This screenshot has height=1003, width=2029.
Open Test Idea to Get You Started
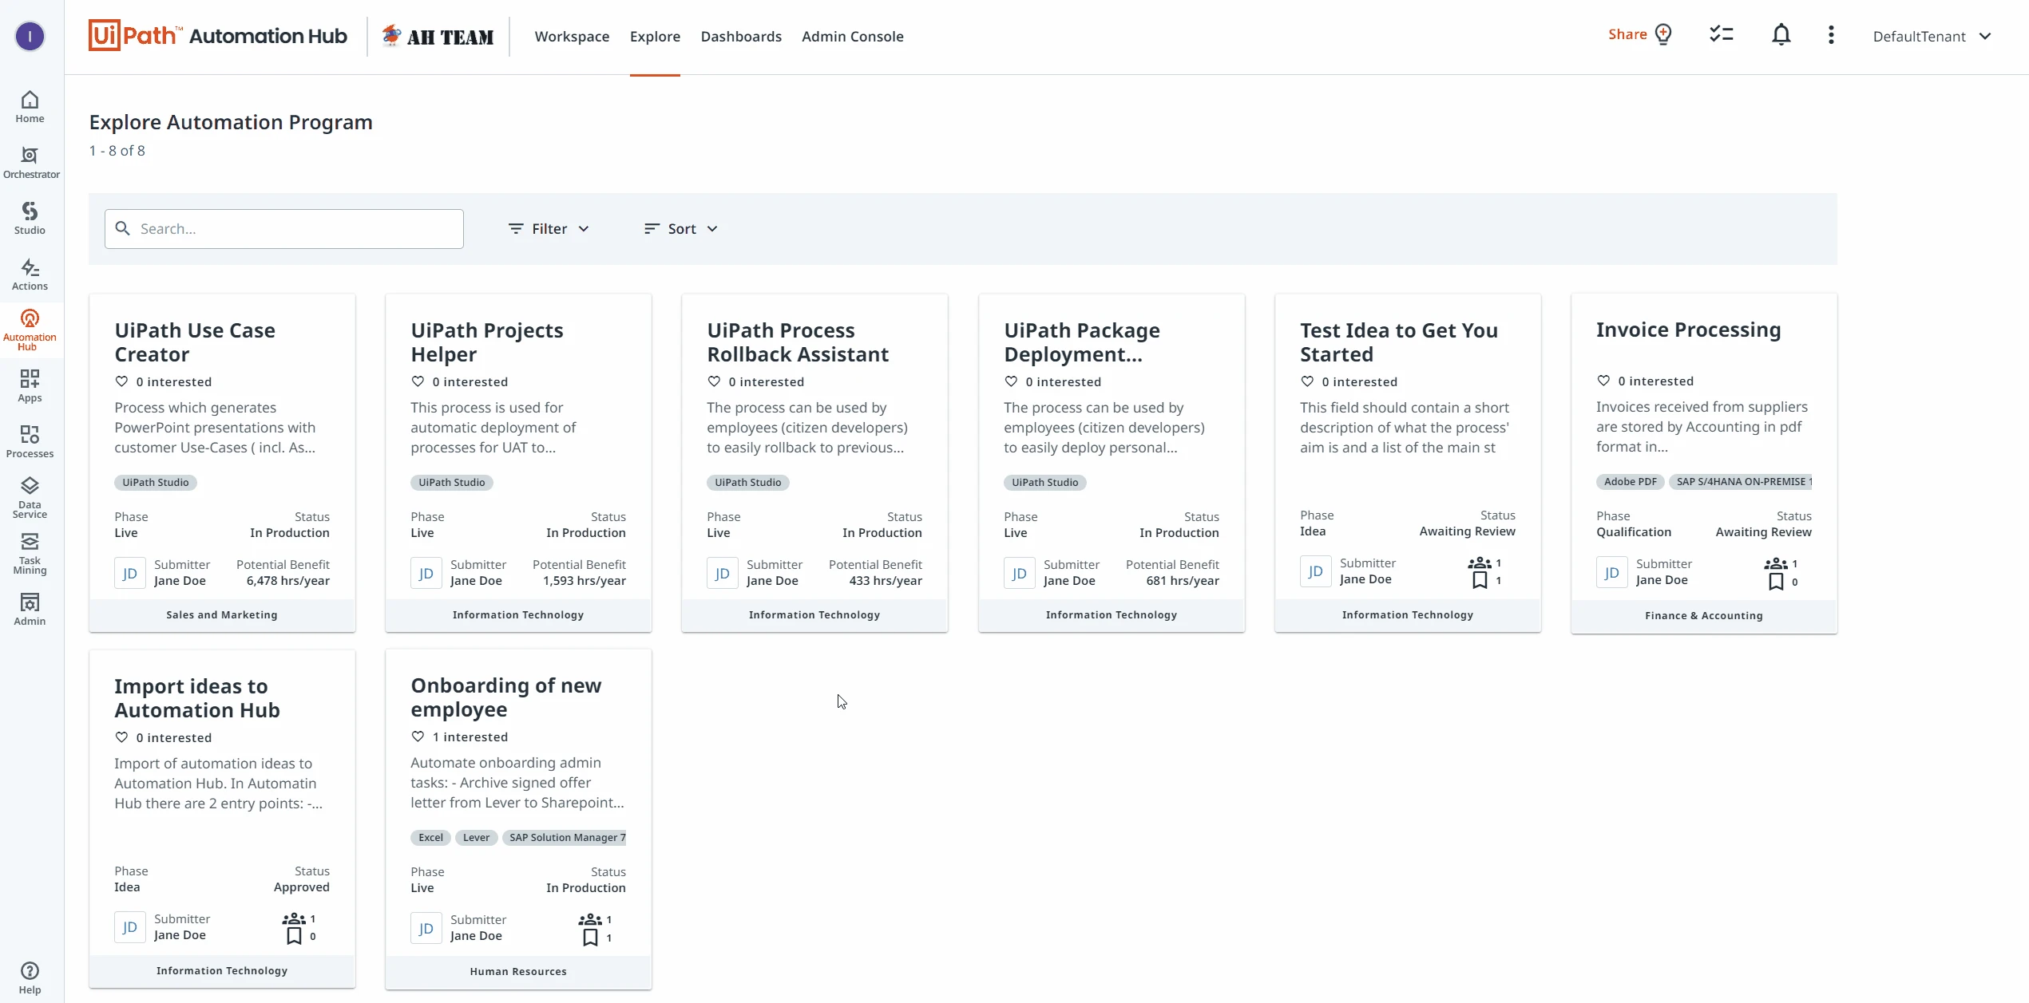pyautogui.click(x=1398, y=342)
